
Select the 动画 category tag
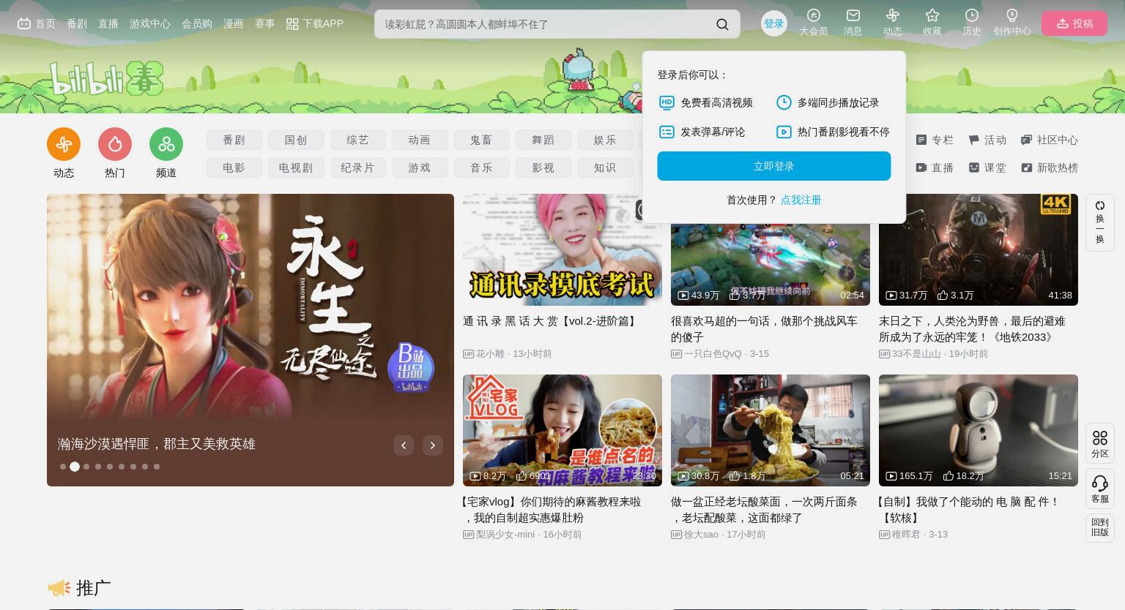420,140
